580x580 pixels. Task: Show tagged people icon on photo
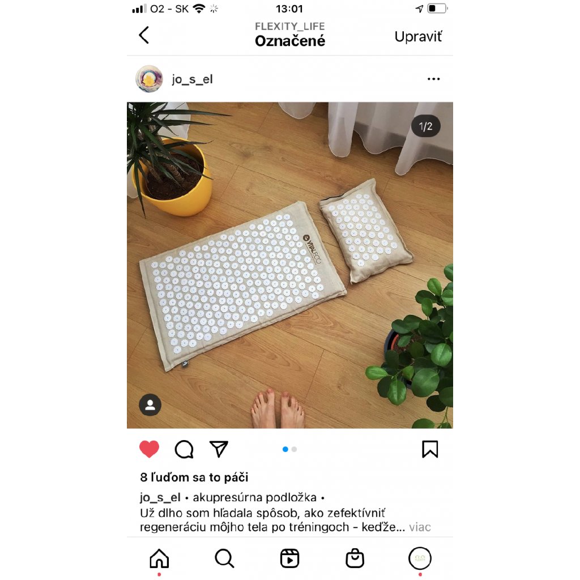[x=150, y=405]
